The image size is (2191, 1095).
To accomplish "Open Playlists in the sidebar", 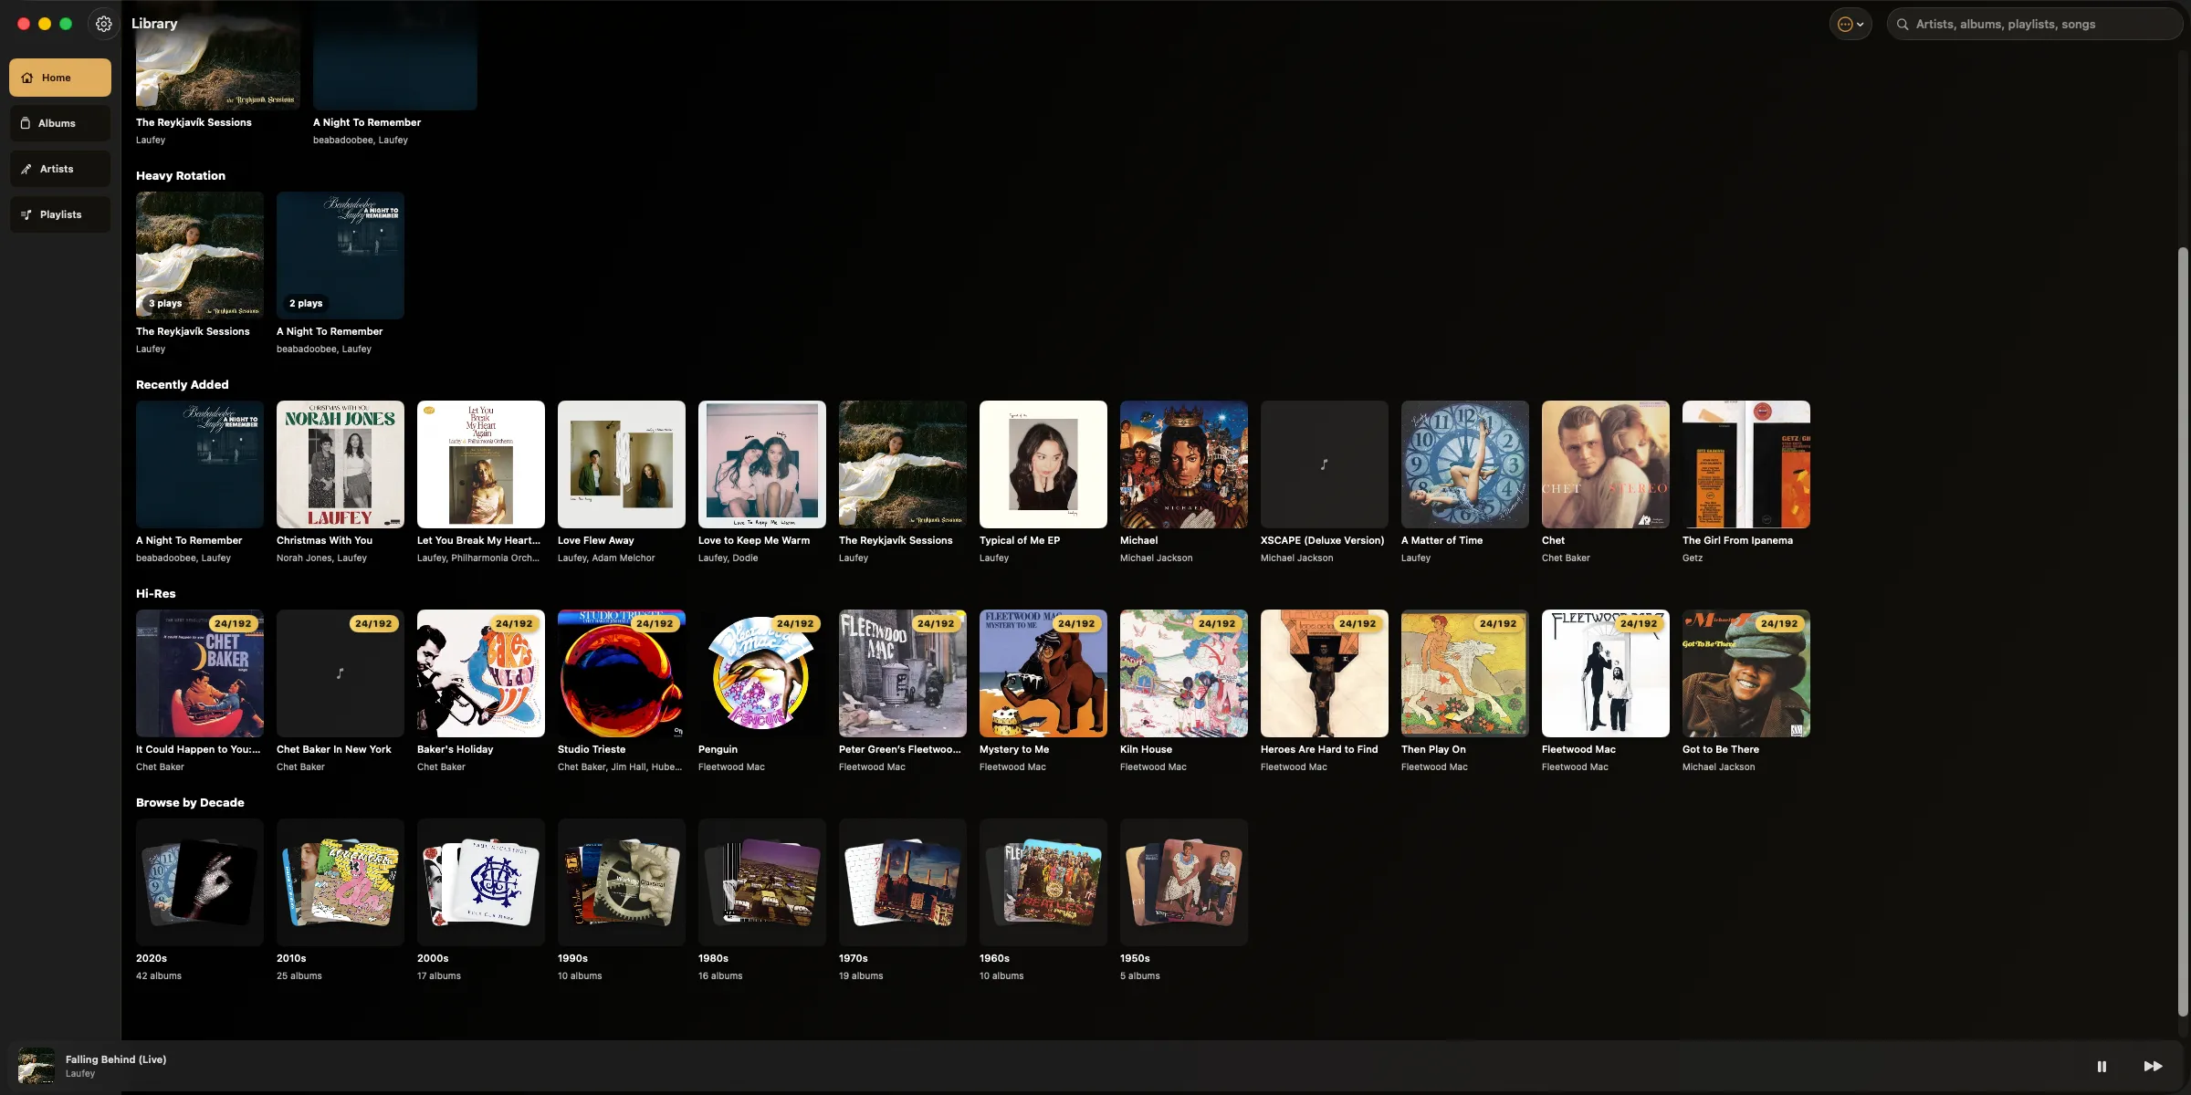I will point(60,214).
